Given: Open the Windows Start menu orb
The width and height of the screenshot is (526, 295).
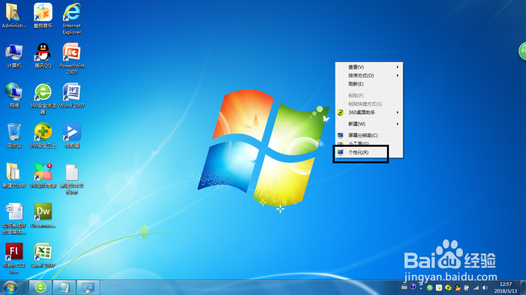Looking at the screenshot, I should click(11, 288).
